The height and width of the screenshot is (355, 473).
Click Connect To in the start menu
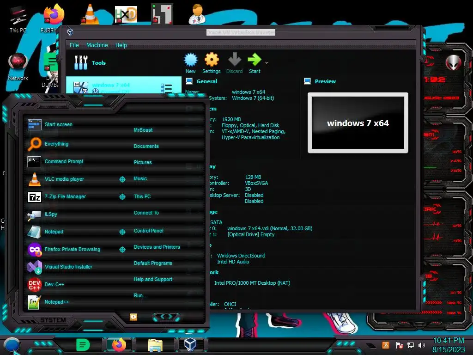point(146,213)
